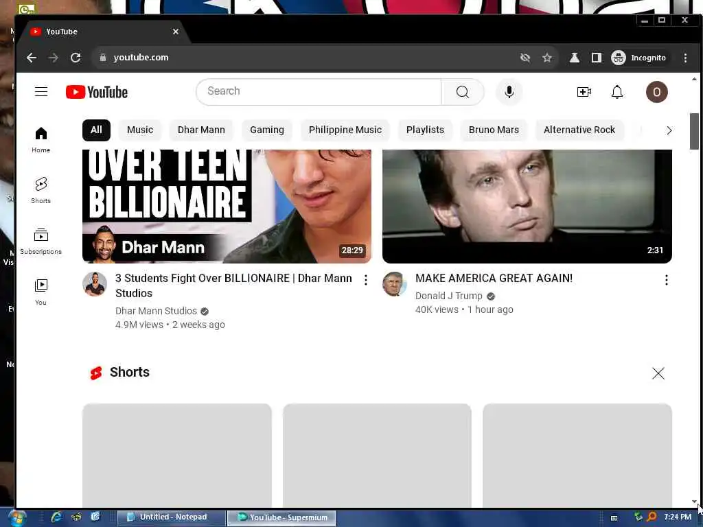This screenshot has height=527, width=703.
Task: Open notifications bell
Action: [x=617, y=92]
